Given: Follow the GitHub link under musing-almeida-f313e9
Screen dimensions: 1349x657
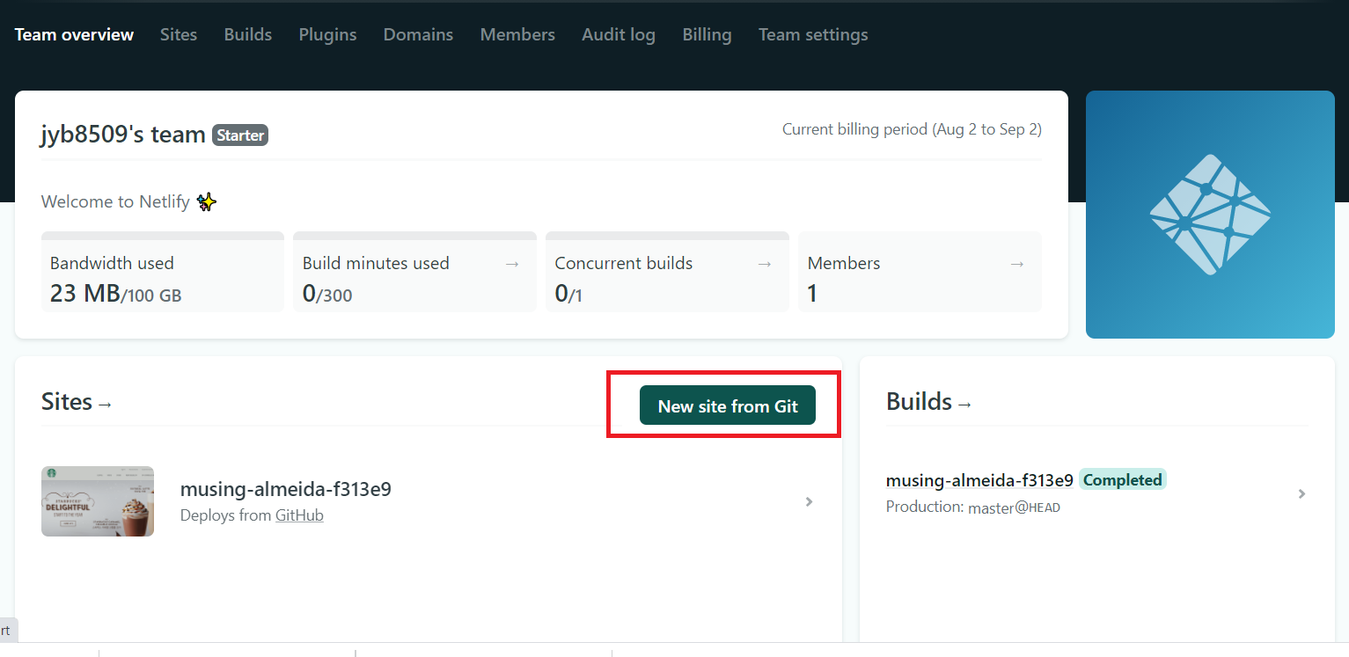Looking at the screenshot, I should 299,515.
